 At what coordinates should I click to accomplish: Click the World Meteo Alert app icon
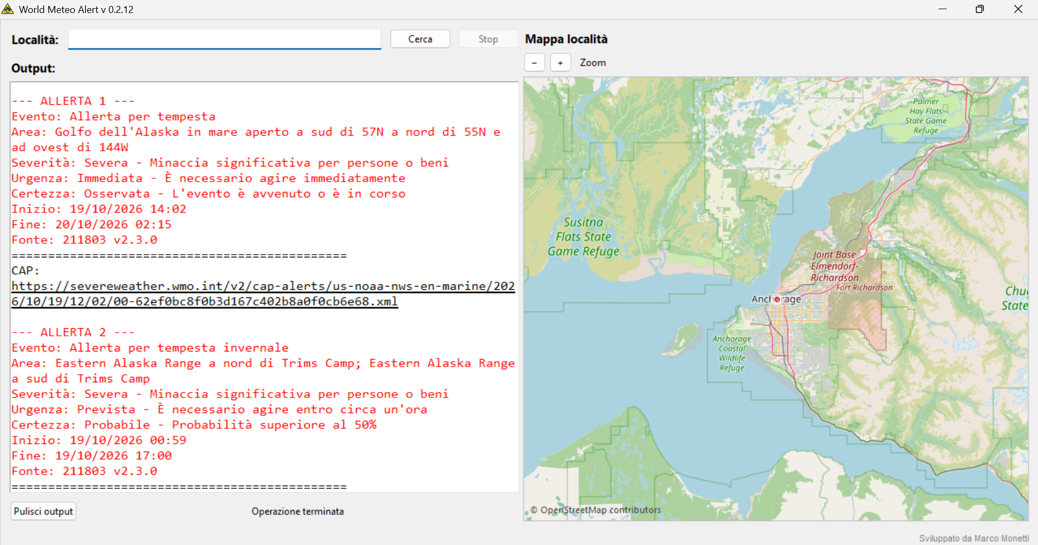[x=8, y=9]
